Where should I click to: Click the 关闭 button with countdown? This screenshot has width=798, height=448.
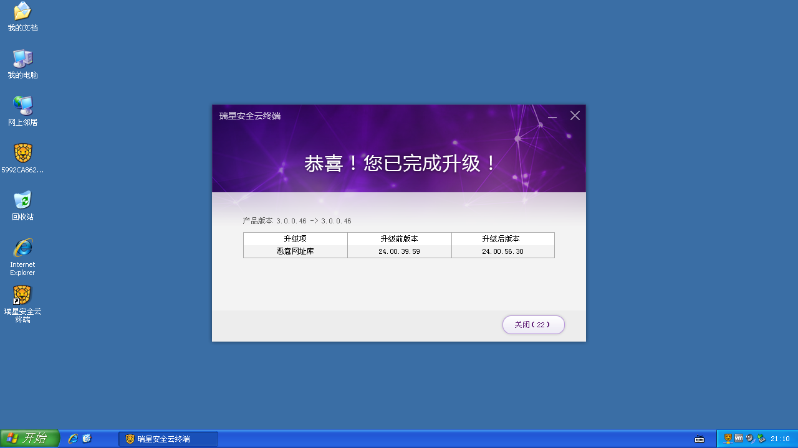[x=534, y=325]
